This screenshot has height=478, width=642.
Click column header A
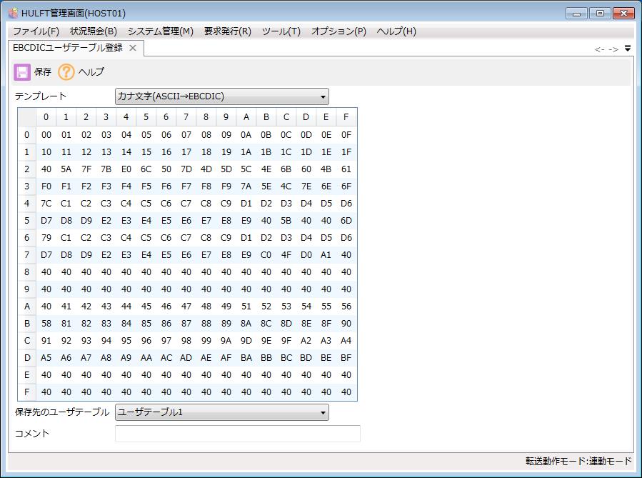pos(246,117)
